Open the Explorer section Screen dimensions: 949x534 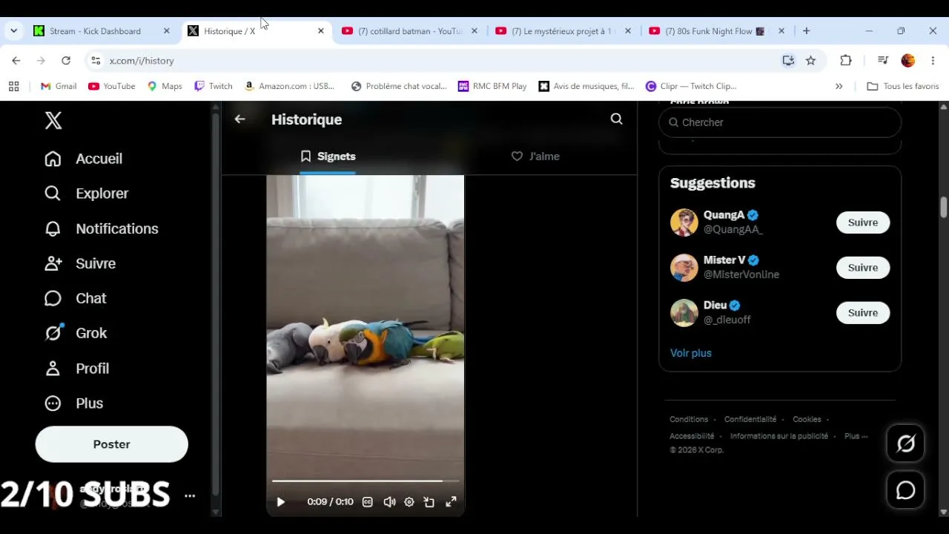click(x=87, y=194)
